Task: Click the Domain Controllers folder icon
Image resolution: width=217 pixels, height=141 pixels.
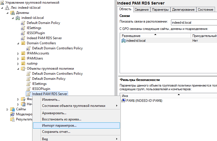Action: coord(23,43)
